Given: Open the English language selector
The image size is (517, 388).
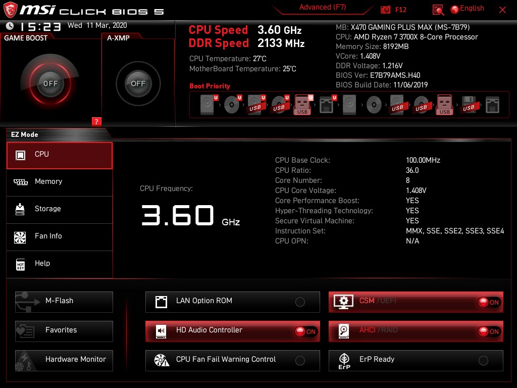Looking at the screenshot, I should (468, 8).
